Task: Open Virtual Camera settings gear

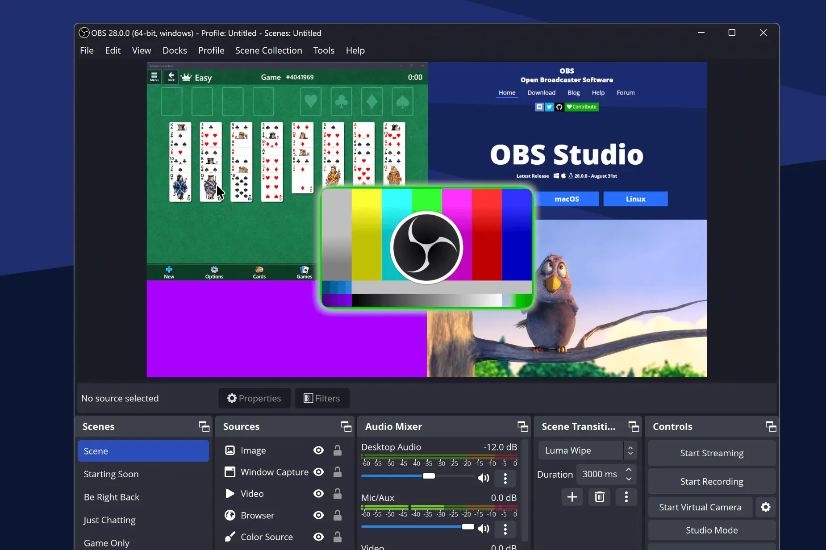Action: [x=766, y=507]
